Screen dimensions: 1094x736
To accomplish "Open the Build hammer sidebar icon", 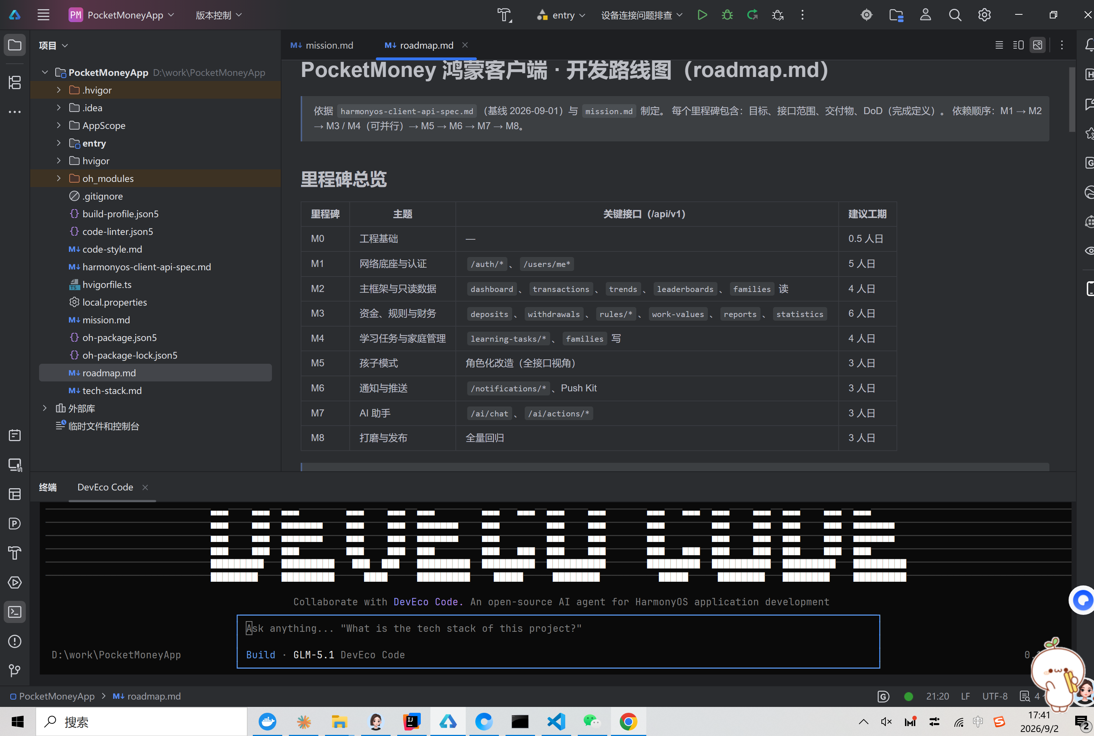I will point(15,553).
